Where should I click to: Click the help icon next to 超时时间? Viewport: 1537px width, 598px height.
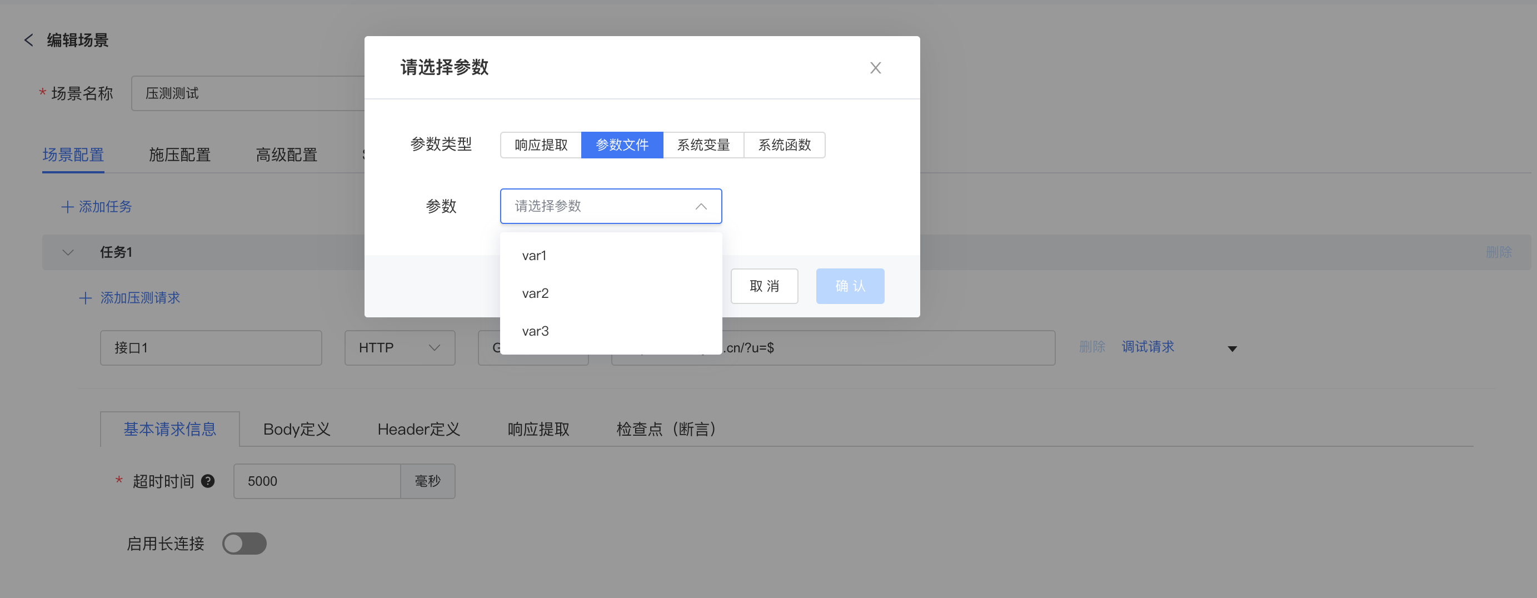coord(208,481)
